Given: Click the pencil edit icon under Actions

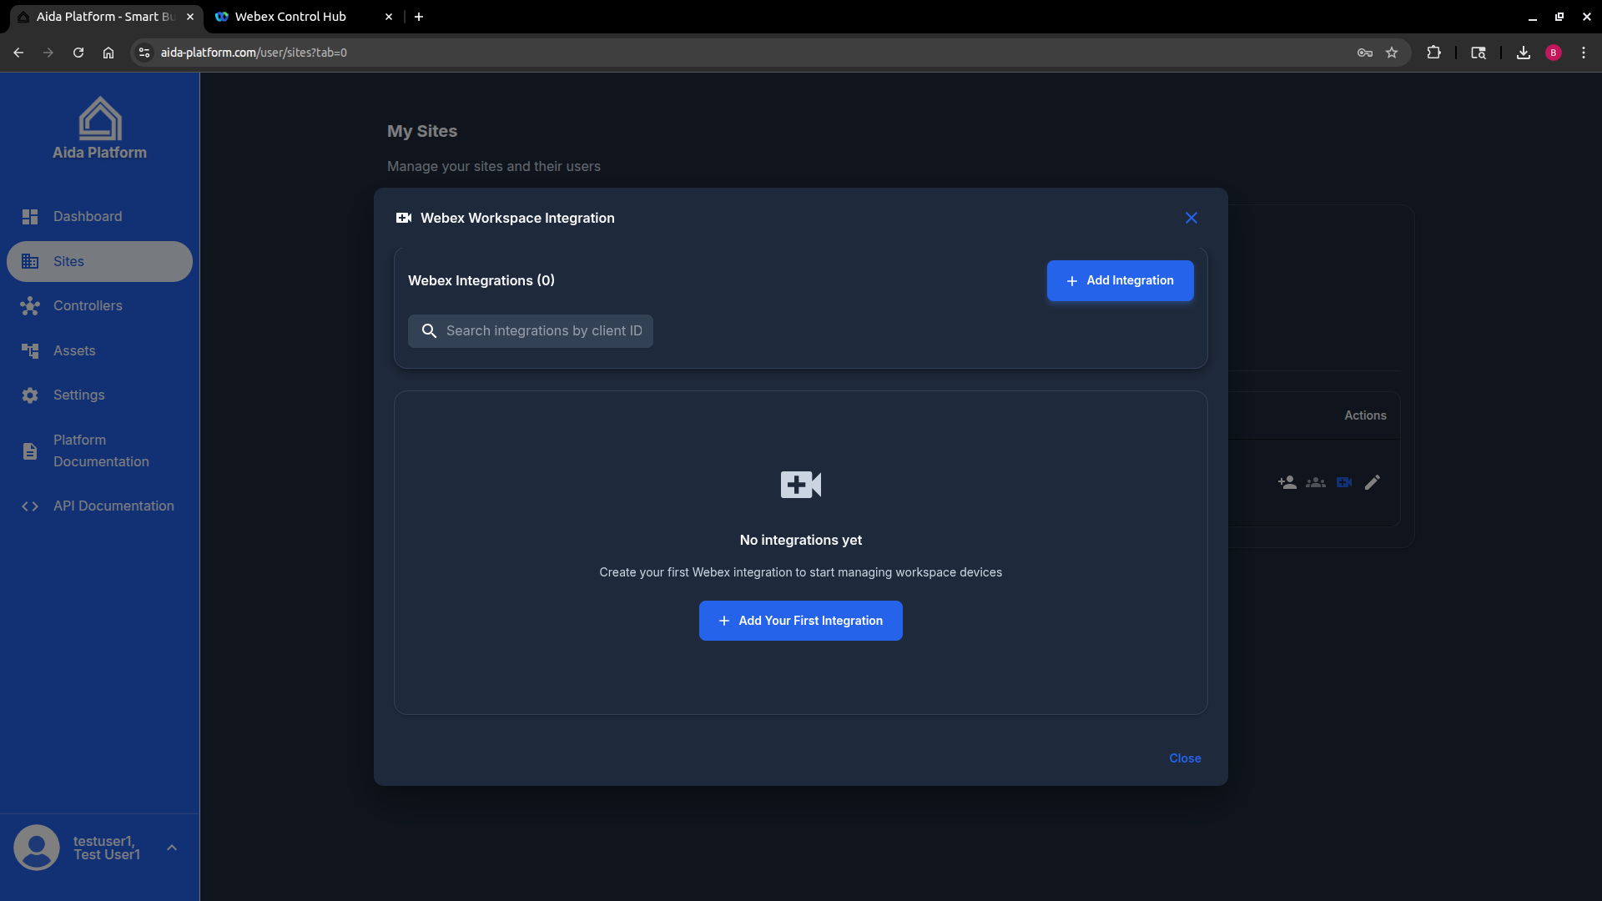Looking at the screenshot, I should pos(1373,482).
